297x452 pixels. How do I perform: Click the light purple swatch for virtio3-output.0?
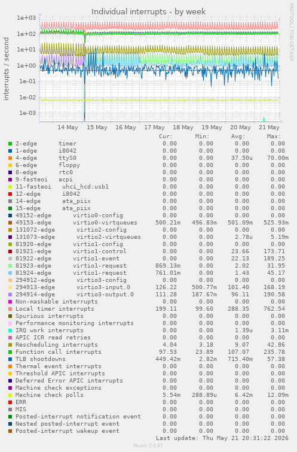coord(10,295)
